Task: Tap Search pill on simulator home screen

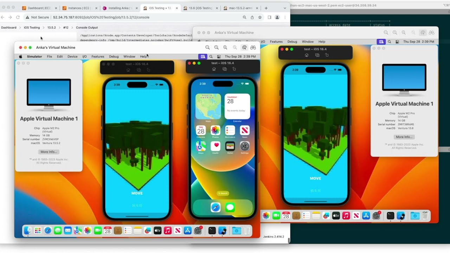Action: (223, 193)
